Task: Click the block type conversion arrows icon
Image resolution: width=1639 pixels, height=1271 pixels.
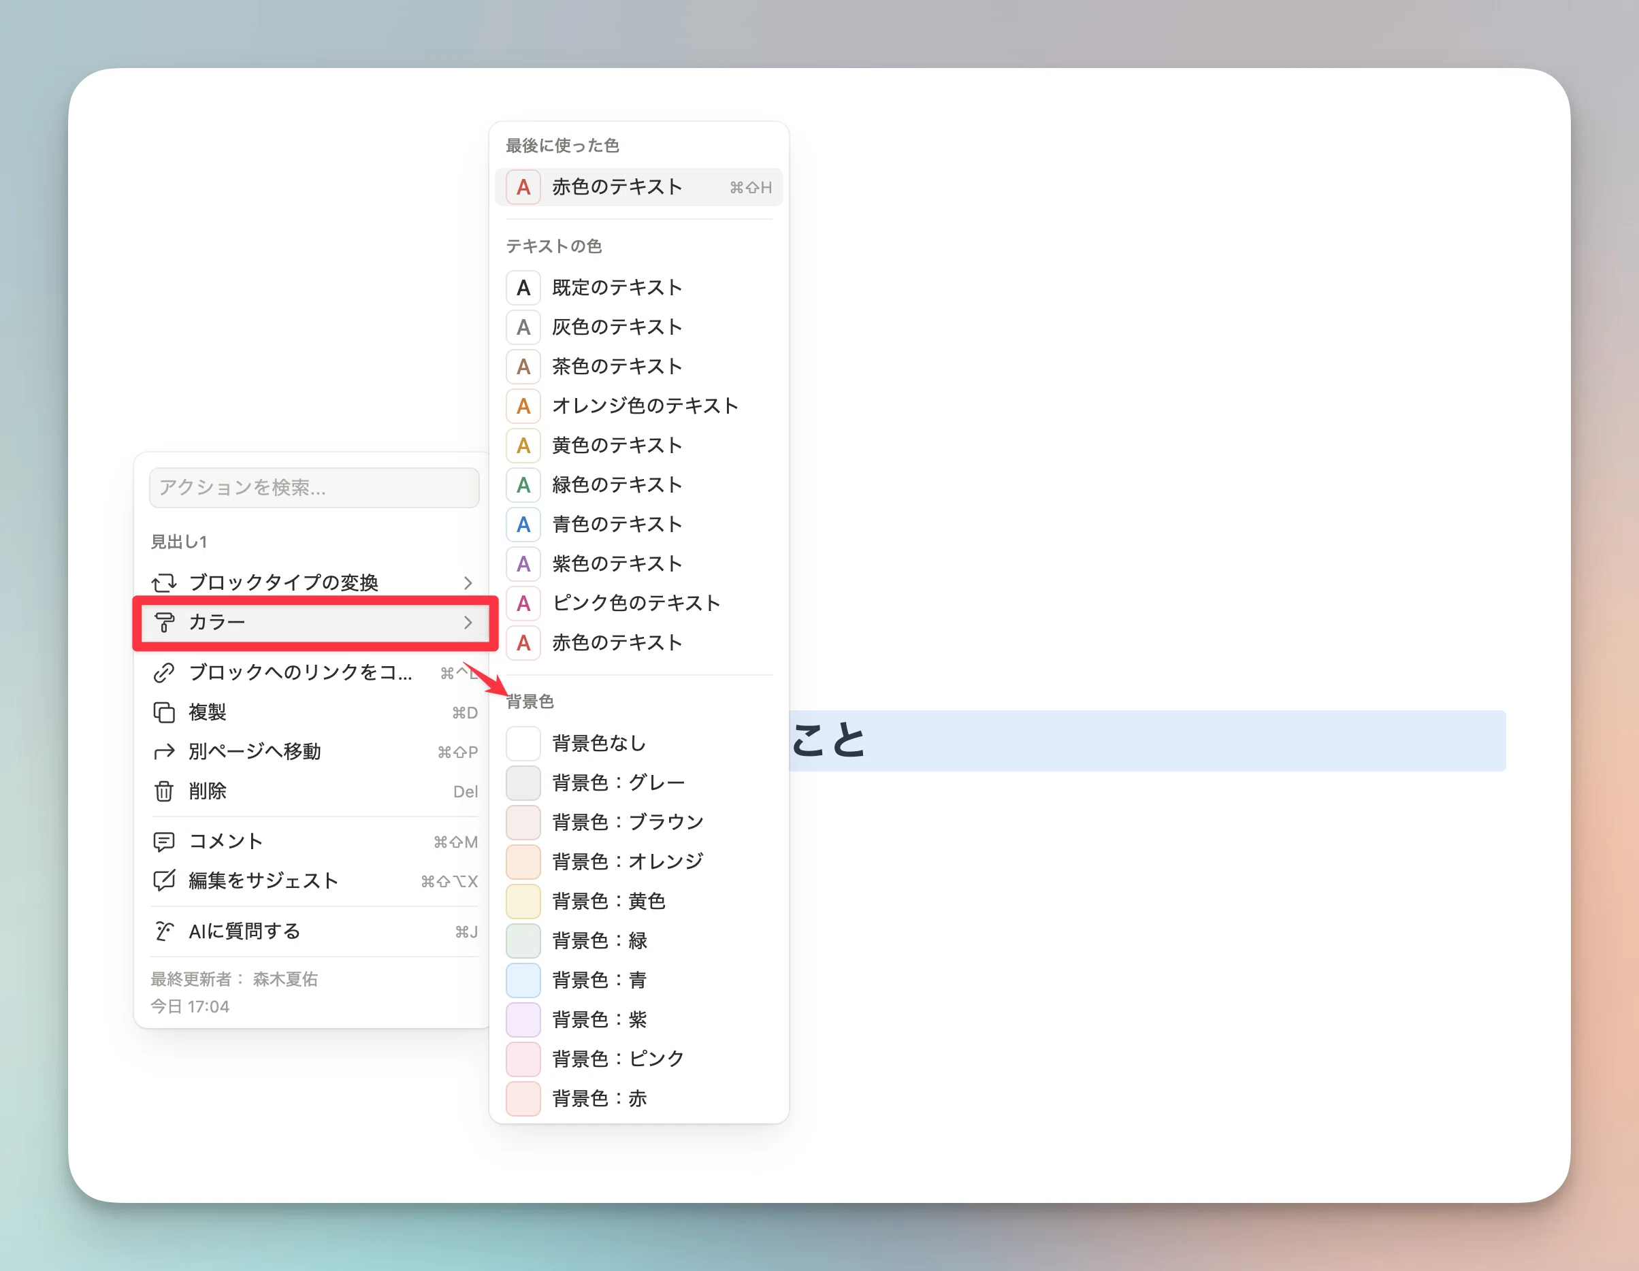Action: pyautogui.click(x=163, y=582)
